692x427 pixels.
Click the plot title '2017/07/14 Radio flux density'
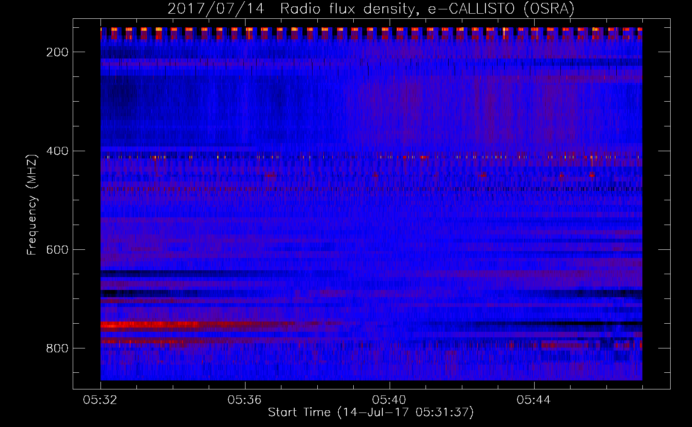(371, 9)
